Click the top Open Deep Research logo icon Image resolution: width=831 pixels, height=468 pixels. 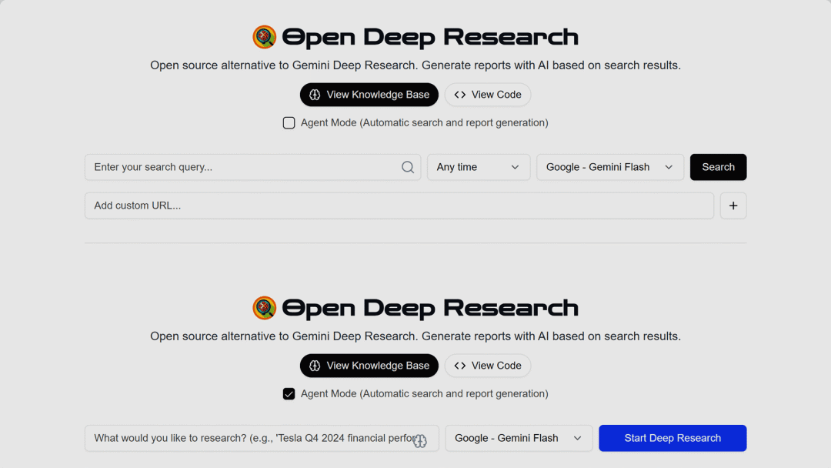(265, 37)
